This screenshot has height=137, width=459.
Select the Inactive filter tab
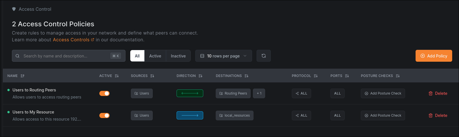pyautogui.click(x=178, y=56)
